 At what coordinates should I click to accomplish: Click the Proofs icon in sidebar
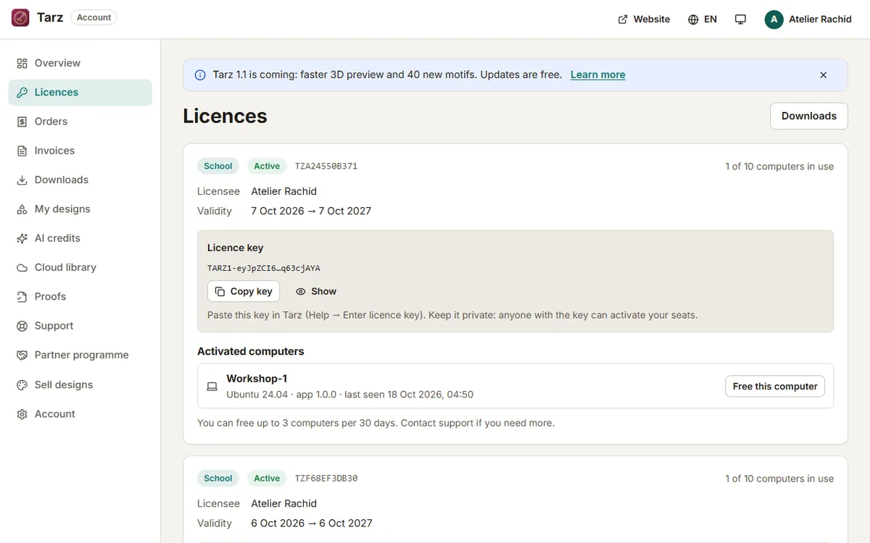coord(22,297)
